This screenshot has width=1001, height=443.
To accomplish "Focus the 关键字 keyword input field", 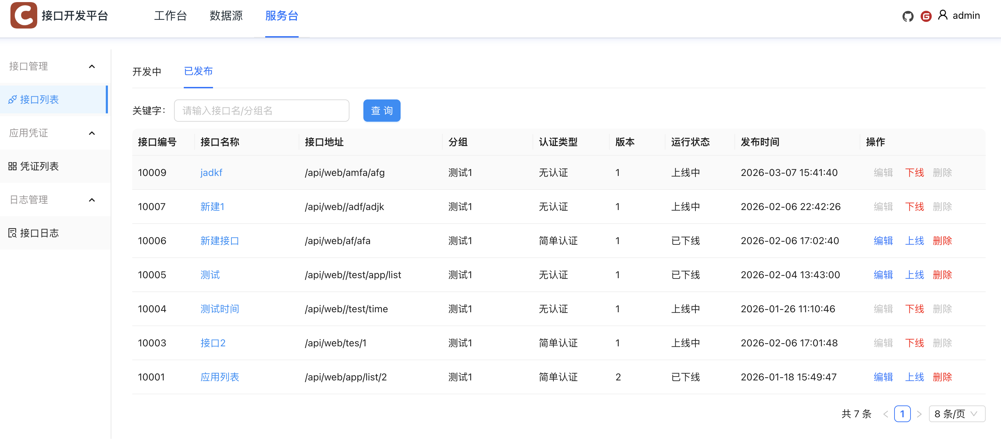I will (x=261, y=111).
